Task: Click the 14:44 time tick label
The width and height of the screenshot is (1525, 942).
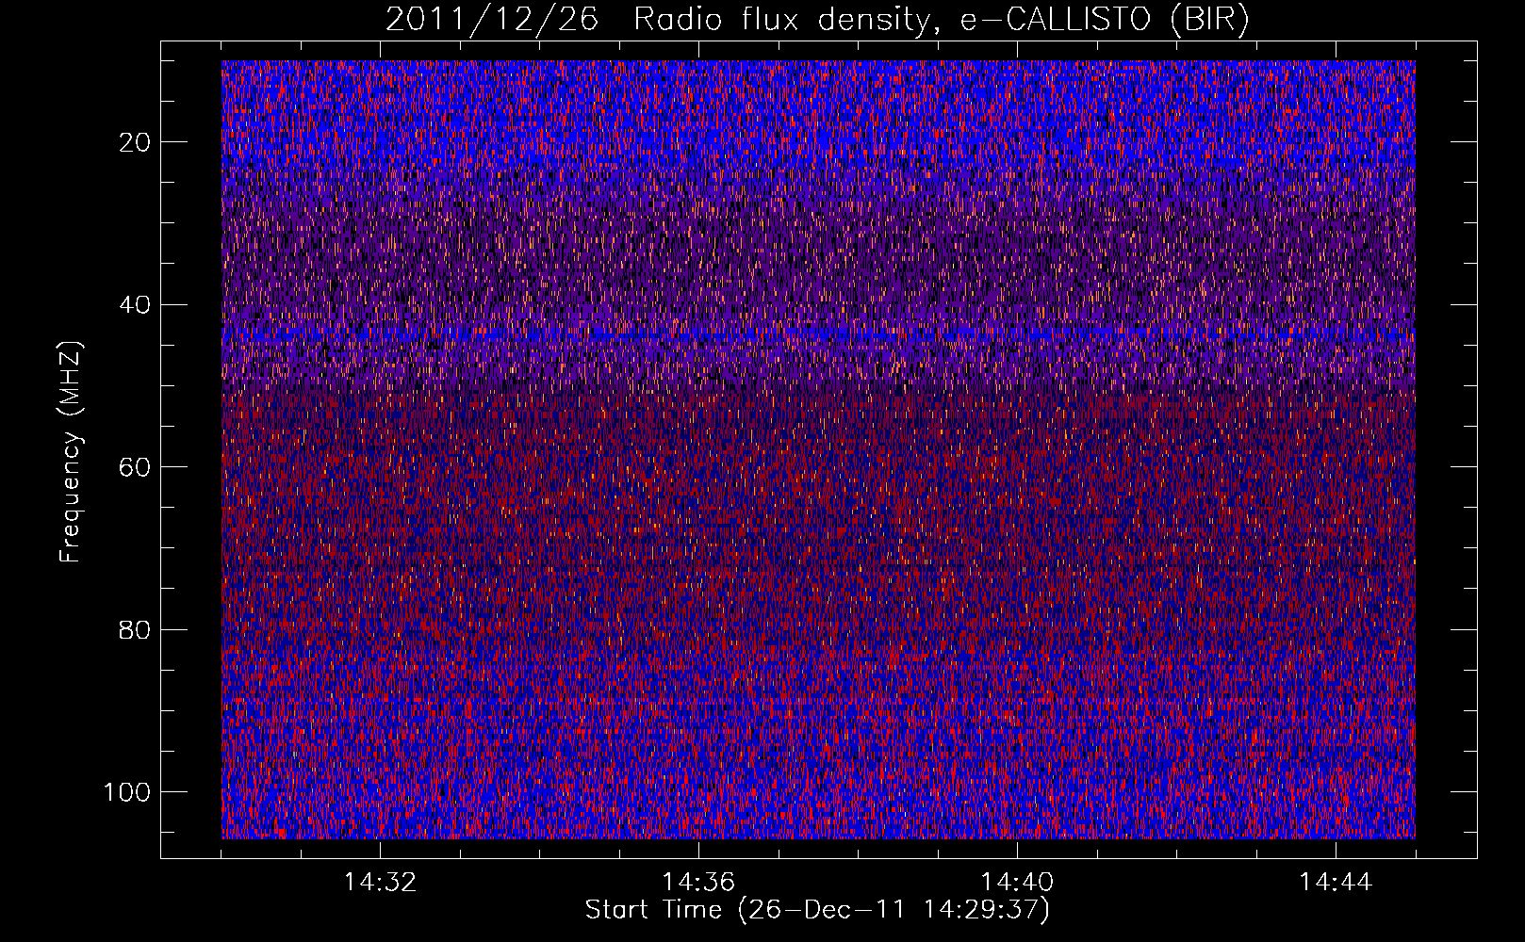Action: click(x=1336, y=883)
